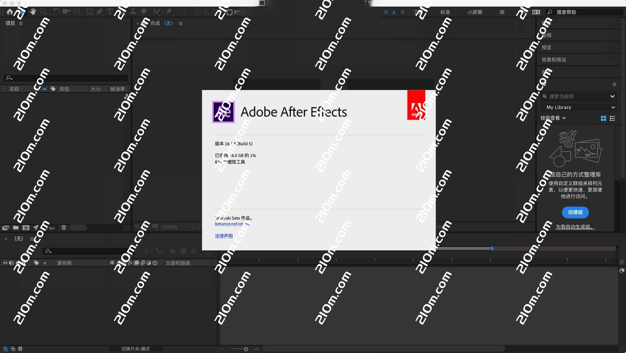Screen dimensions: 626x353
Task: Select the Pan Behind anchor point tool
Action: [x=77, y=12]
